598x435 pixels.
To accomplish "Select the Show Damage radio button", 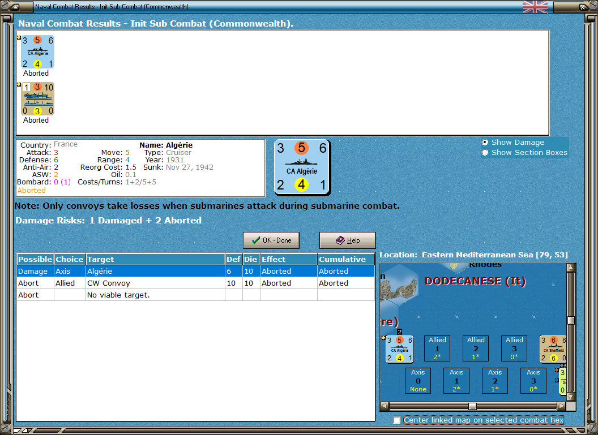I will pyautogui.click(x=485, y=142).
